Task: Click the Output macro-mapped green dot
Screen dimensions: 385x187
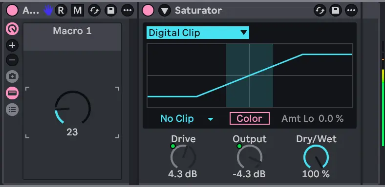Action: 239,146
